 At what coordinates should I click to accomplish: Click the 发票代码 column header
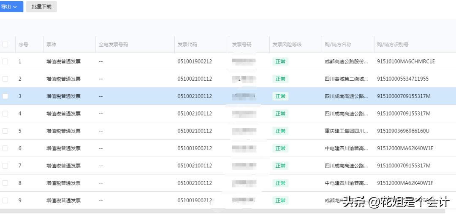(x=187, y=45)
